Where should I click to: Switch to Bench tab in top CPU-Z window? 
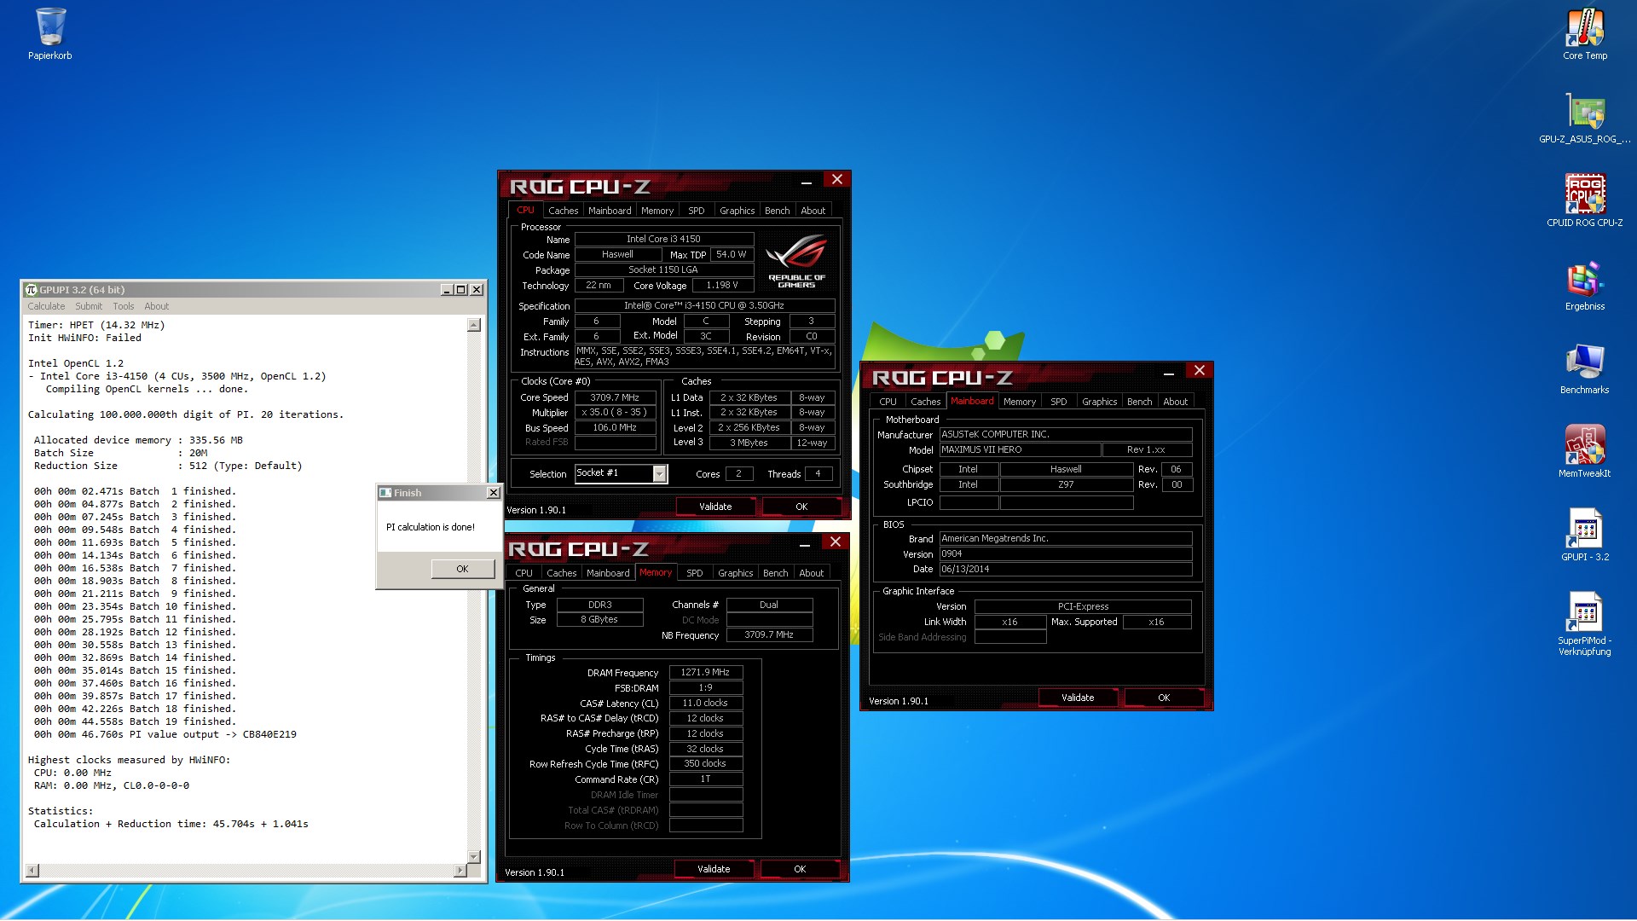777,211
